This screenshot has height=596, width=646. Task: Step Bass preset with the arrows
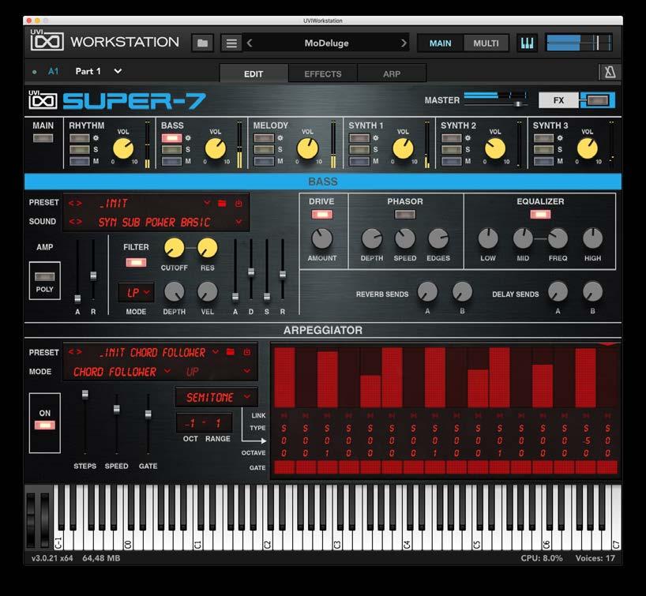75,203
